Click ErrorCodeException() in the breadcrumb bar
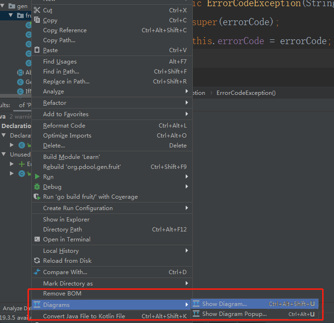334x323 pixels. (x=245, y=93)
